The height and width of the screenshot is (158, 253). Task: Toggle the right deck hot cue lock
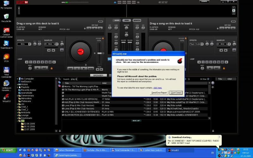[218, 28]
